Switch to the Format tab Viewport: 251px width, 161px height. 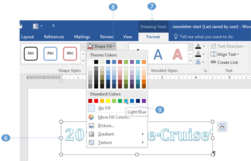[153, 37]
